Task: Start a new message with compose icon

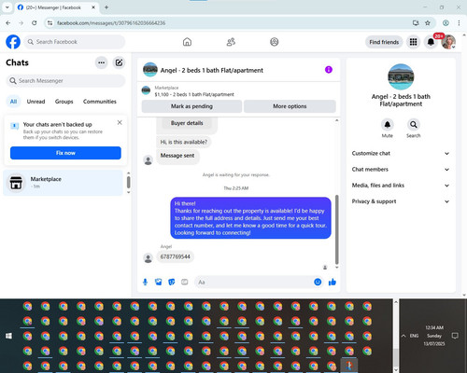Action: click(x=119, y=62)
